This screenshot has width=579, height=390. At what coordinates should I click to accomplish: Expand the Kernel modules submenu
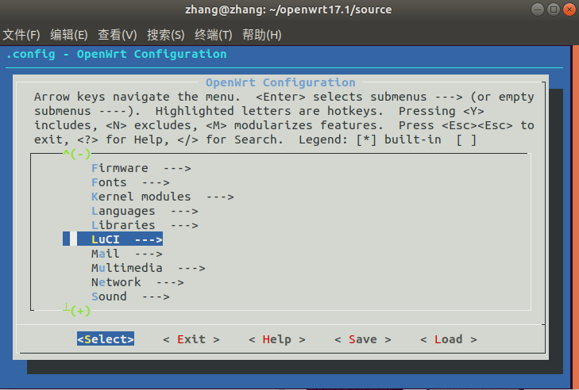(162, 197)
